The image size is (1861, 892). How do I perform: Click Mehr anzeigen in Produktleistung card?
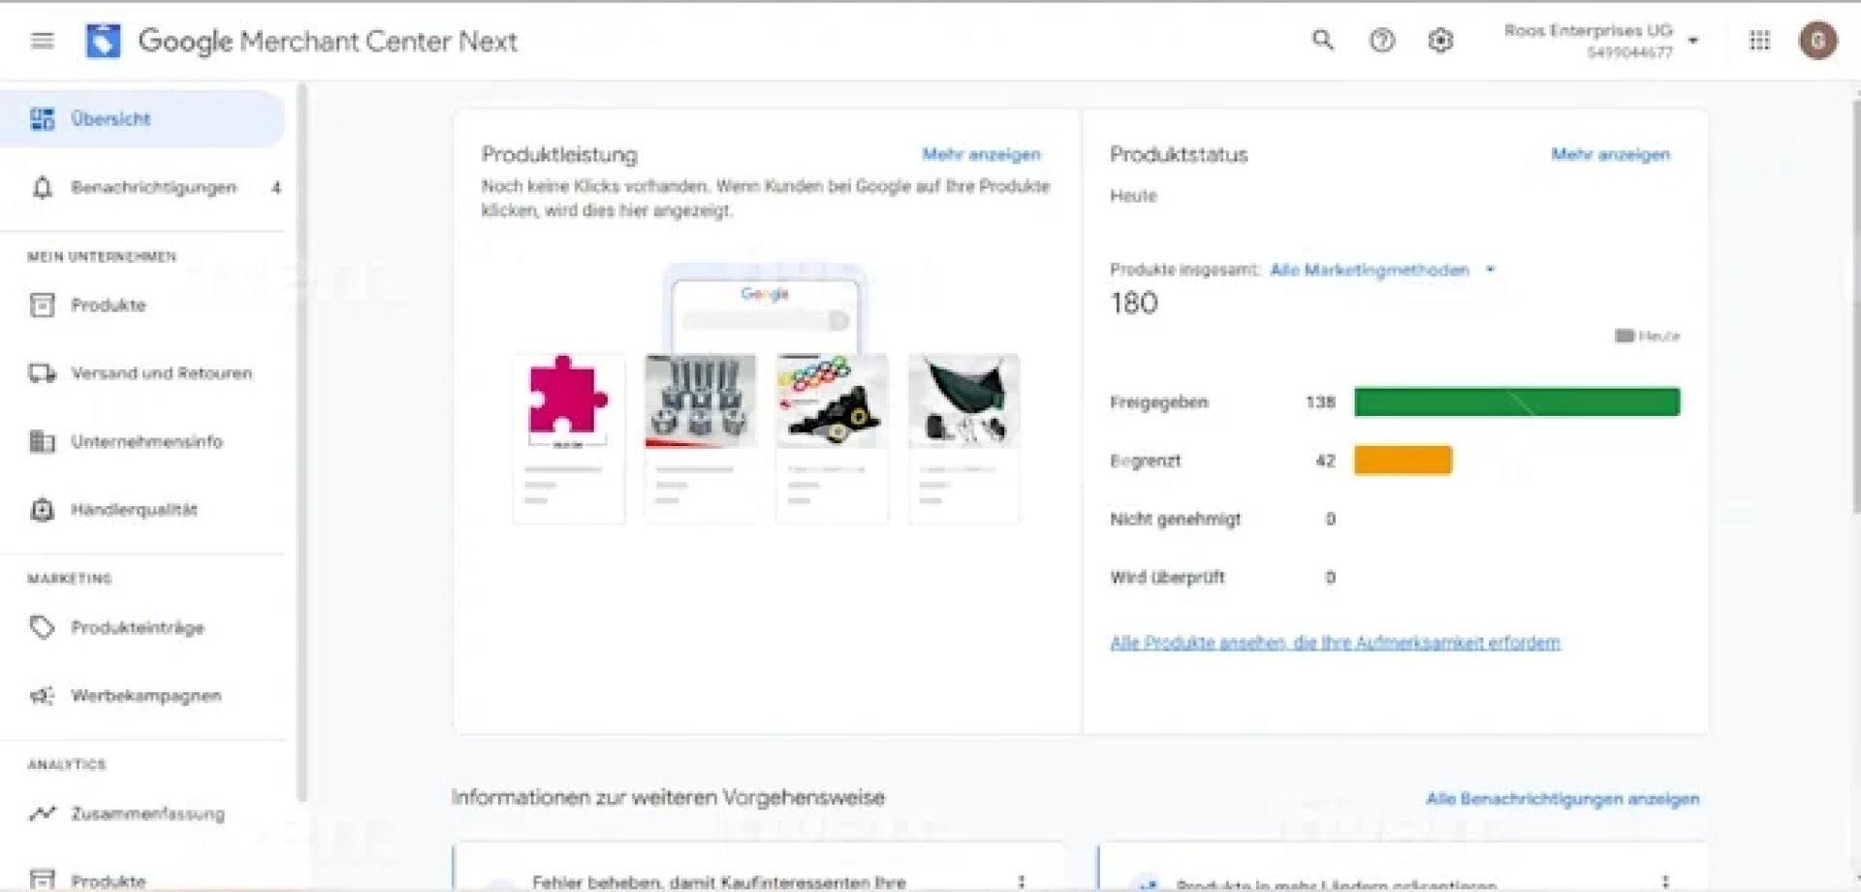tap(981, 154)
